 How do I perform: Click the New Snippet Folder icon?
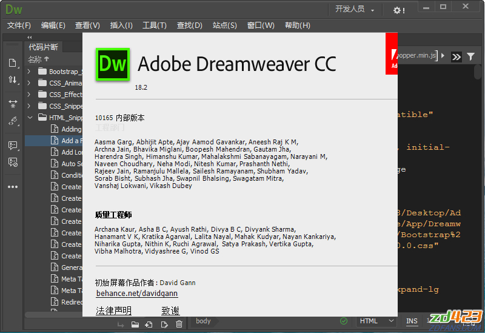coord(135,325)
